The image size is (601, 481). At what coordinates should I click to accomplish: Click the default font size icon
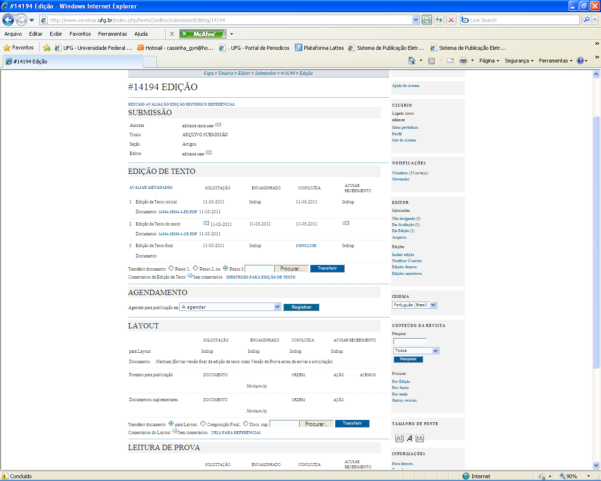pyautogui.click(x=409, y=438)
